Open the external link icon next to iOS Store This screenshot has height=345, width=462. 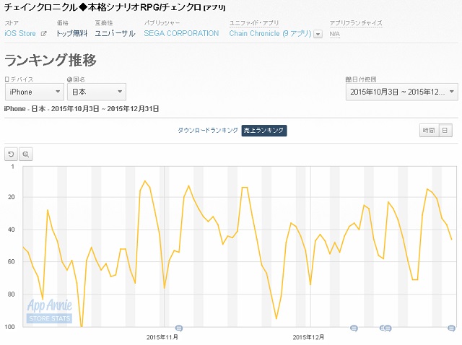(43, 34)
